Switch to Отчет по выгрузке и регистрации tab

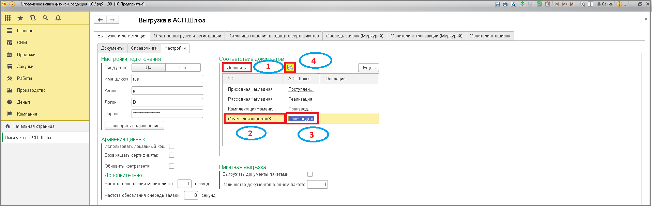[187, 36]
